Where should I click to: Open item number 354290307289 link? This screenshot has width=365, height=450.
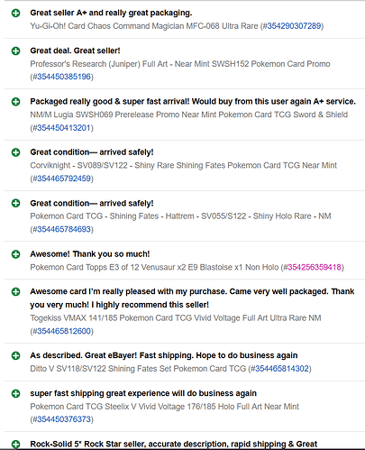coord(294,26)
